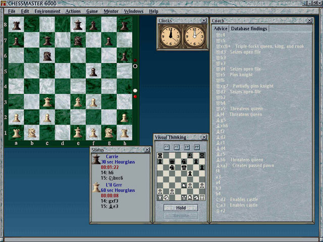The image size is (323, 242).
Task: Select the white bishop on e3
Action: [78, 102]
